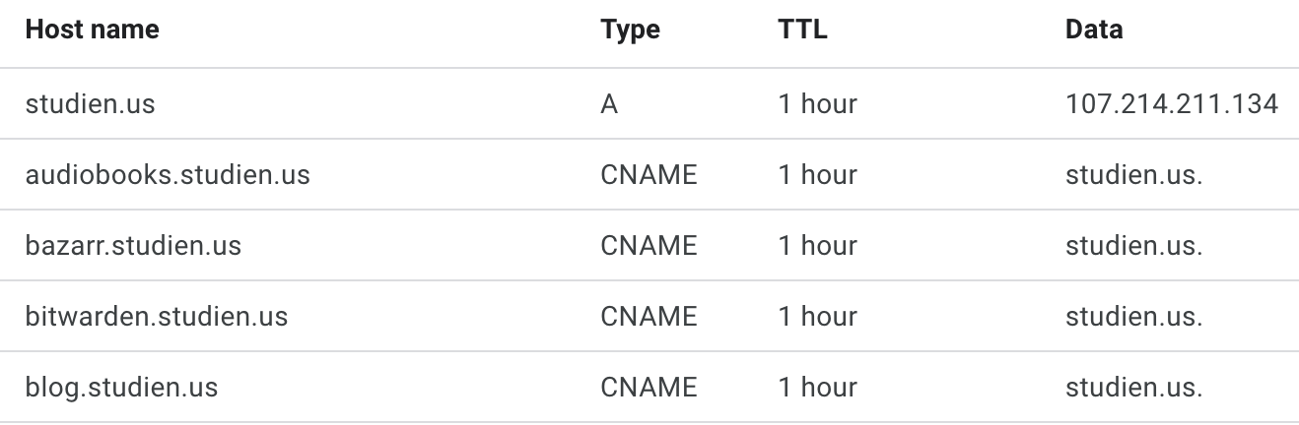Select the bazarr.studien.us host name

[x=133, y=245]
